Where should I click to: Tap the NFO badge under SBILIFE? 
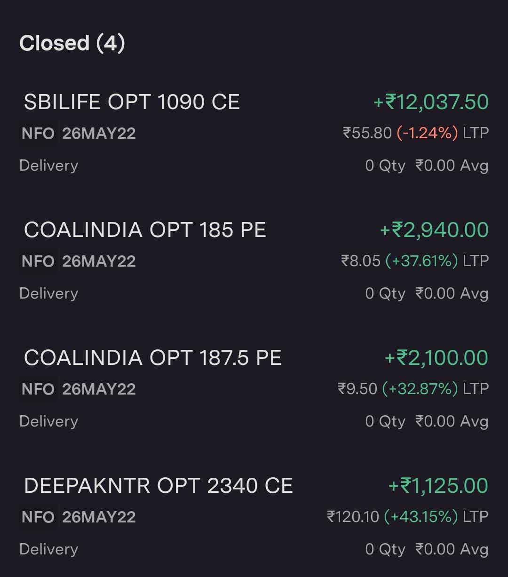(x=38, y=134)
